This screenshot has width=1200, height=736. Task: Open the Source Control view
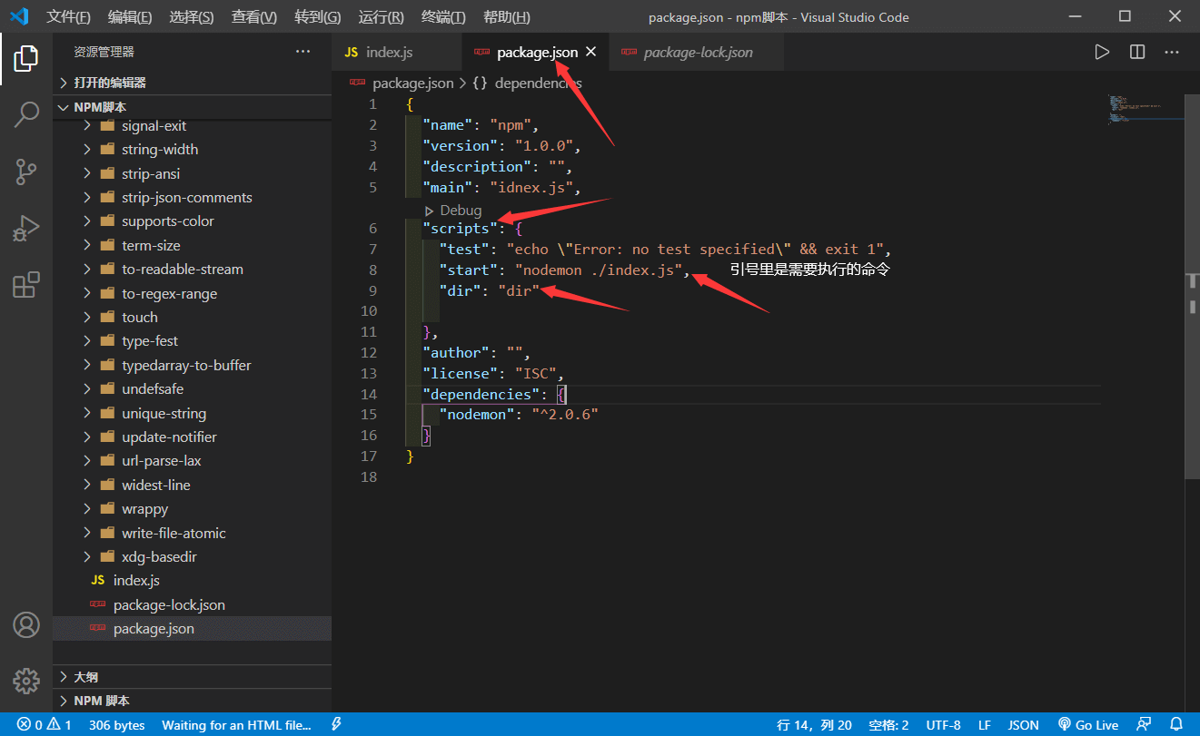point(26,172)
